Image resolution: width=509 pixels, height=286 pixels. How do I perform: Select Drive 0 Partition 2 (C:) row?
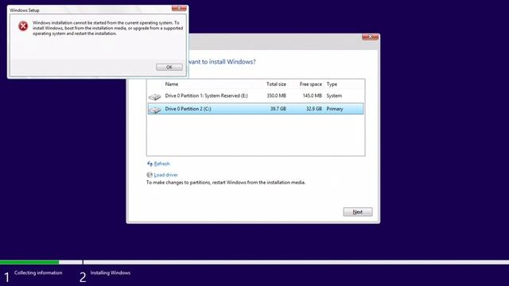point(255,109)
